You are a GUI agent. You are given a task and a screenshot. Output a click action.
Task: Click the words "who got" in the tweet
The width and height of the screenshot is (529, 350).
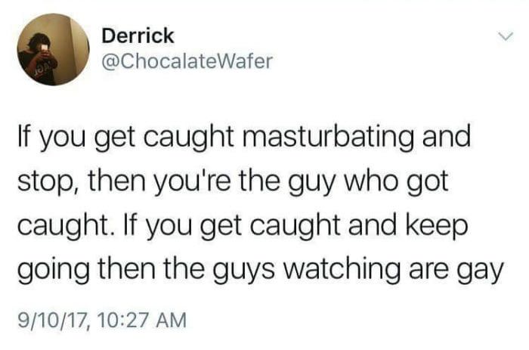395,182
